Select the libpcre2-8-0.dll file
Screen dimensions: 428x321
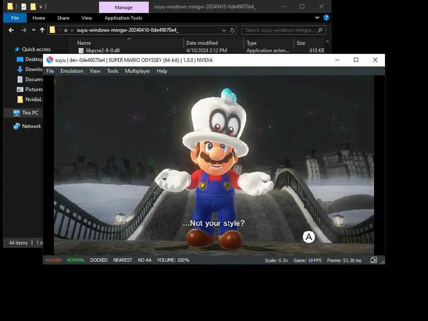[103, 51]
